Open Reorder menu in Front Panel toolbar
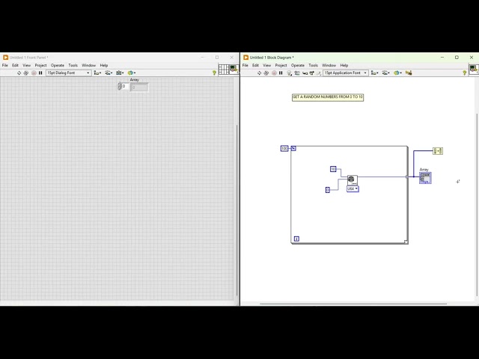479x359 pixels. pos(132,73)
